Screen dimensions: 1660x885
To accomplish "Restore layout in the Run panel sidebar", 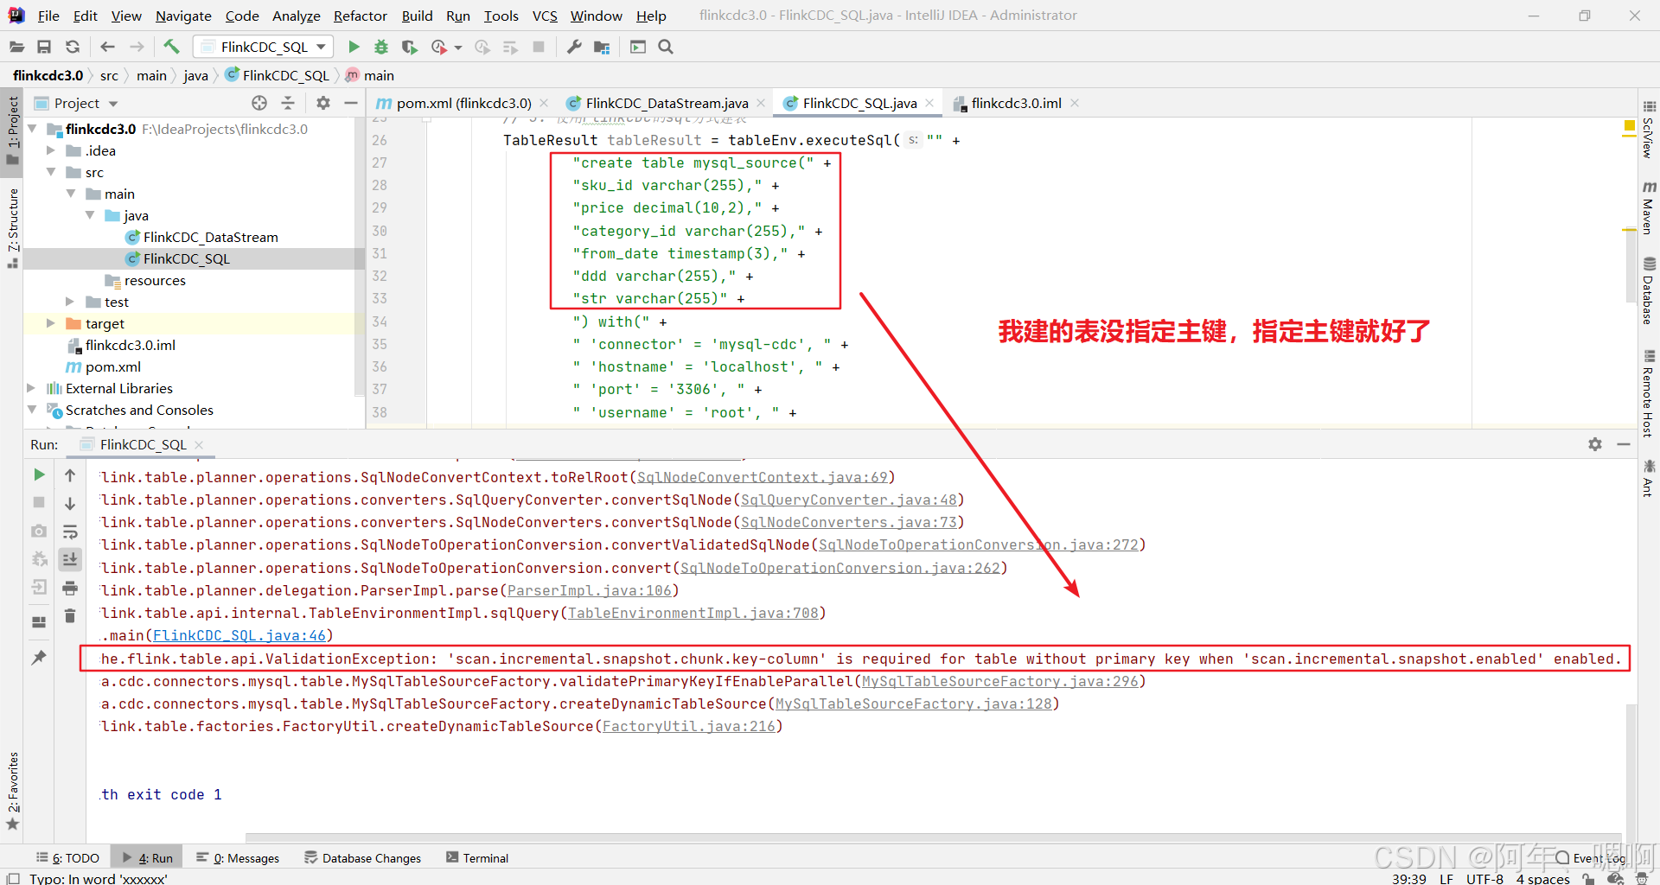I will pyautogui.click(x=39, y=621).
